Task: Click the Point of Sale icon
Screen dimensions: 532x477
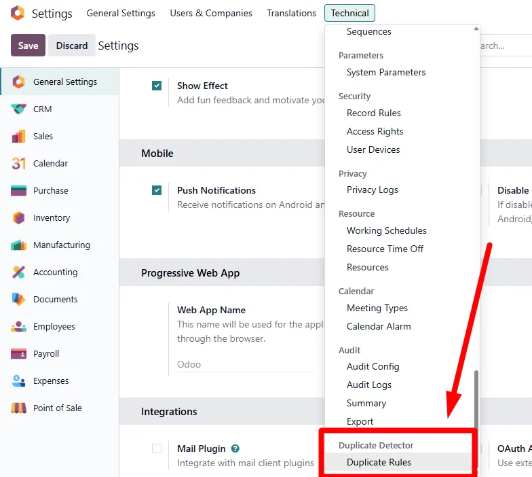Action: [18, 408]
